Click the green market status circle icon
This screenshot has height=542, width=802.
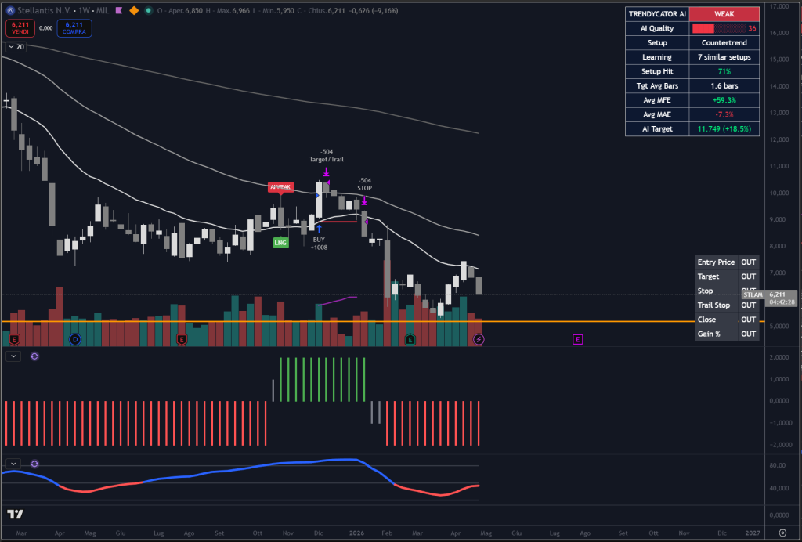[x=148, y=10]
